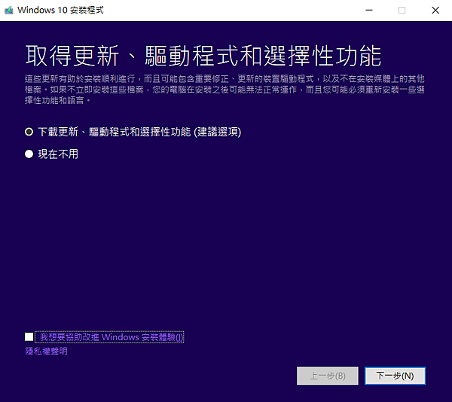Minimize the Windows 10 setup window

tap(369, 11)
